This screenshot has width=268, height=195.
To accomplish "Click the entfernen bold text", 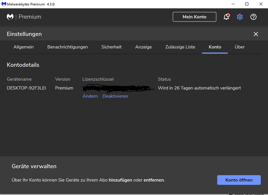I will [x=154, y=180].
